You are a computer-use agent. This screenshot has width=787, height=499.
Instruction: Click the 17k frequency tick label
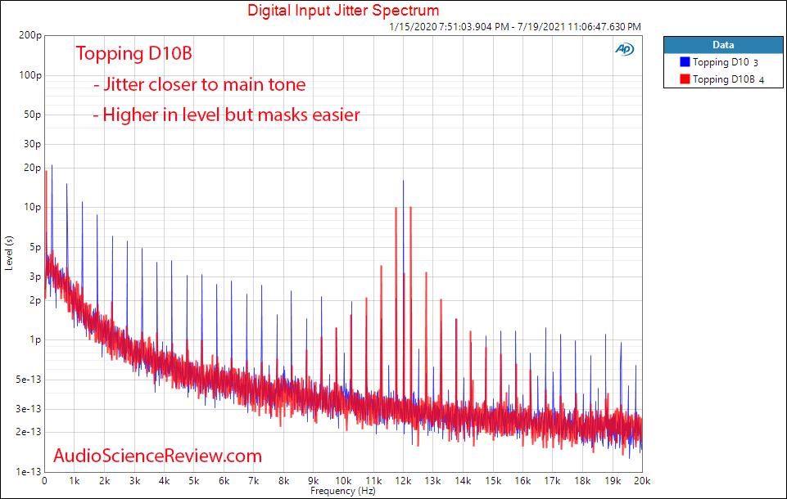[552, 480]
